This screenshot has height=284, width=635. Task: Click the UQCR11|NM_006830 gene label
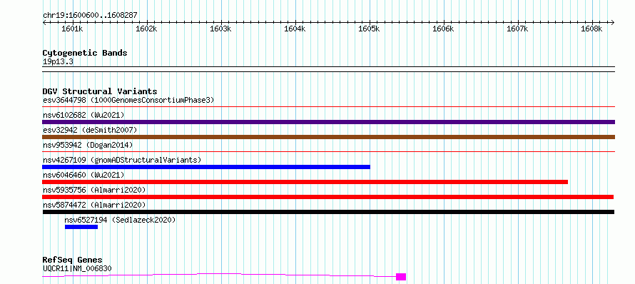[x=77, y=268]
